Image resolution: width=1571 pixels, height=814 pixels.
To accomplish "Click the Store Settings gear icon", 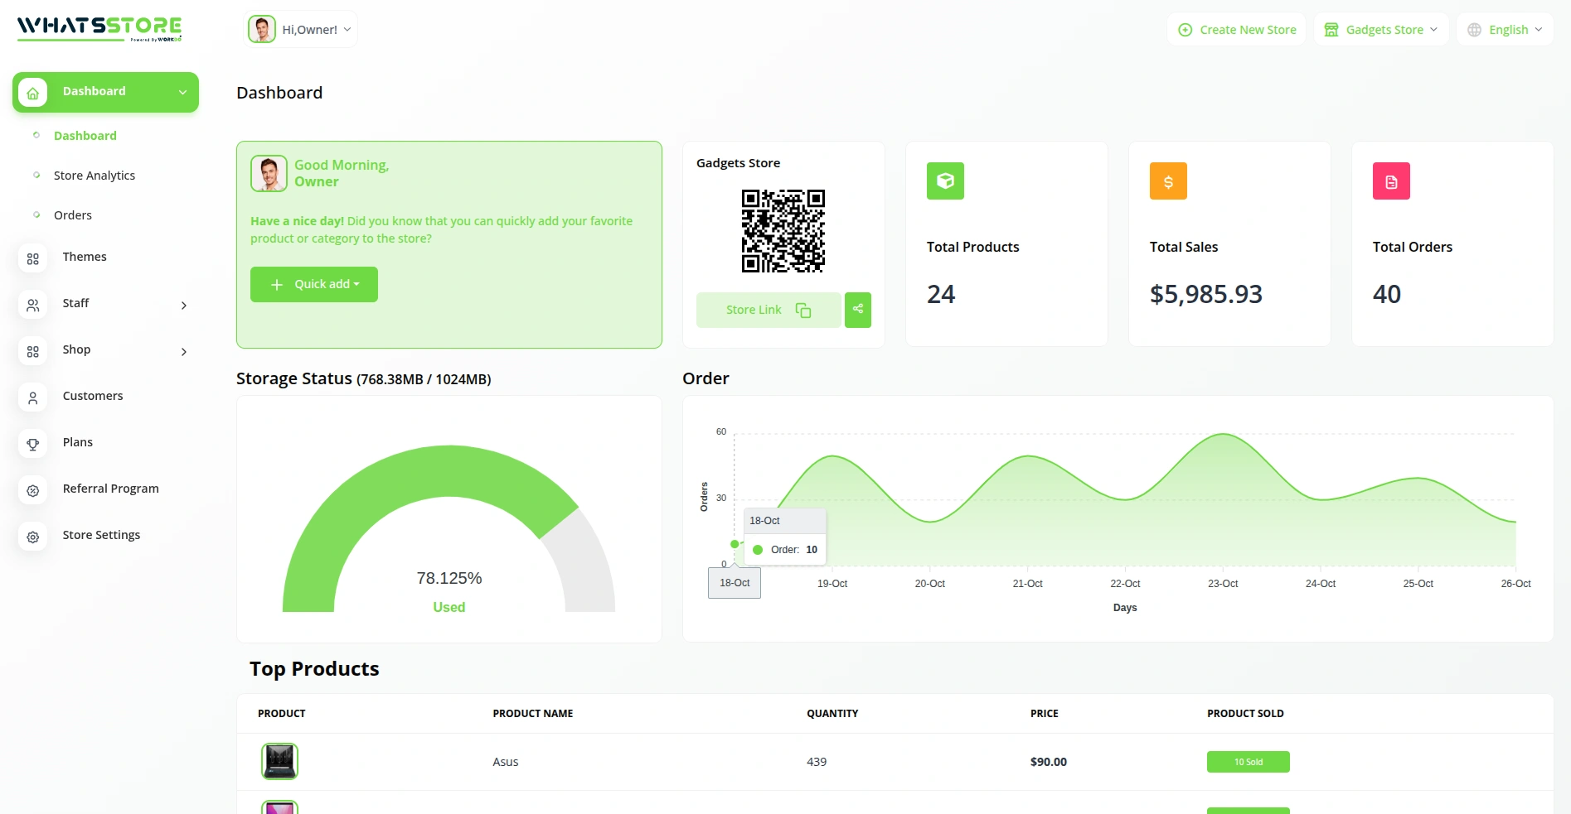I will coord(33,537).
